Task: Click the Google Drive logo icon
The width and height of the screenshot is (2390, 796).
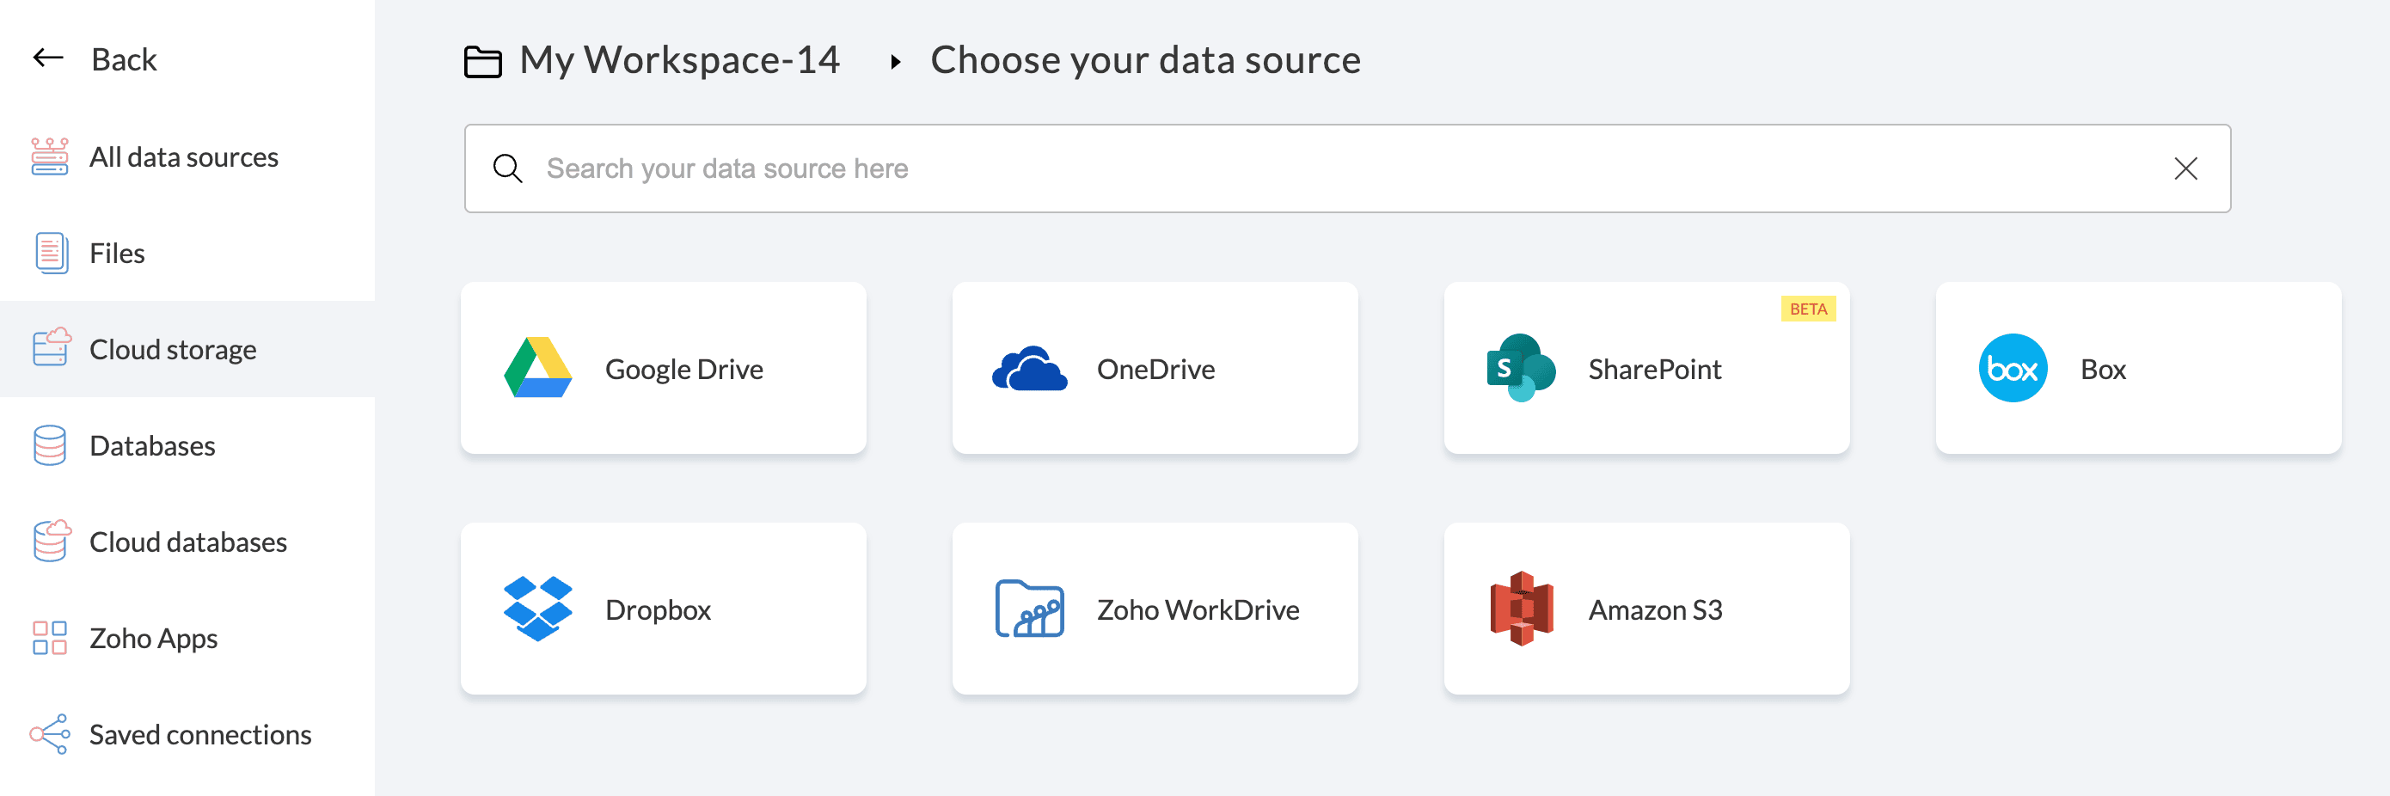Action: pyautogui.click(x=537, y=368)
